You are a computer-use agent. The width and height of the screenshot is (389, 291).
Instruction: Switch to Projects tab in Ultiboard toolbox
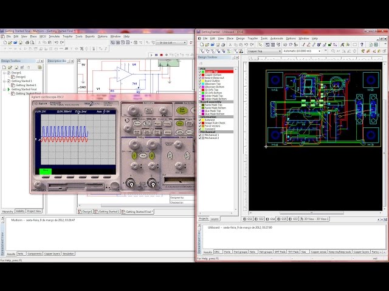pos(204,219)
